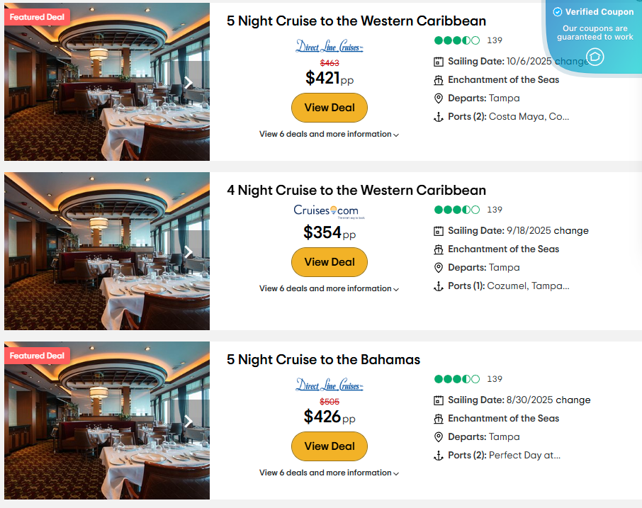The height and width of the screenshot is (508, 642).
Task: Expand the 4 Night cruise's more information section
Action: tap(329, 288)
